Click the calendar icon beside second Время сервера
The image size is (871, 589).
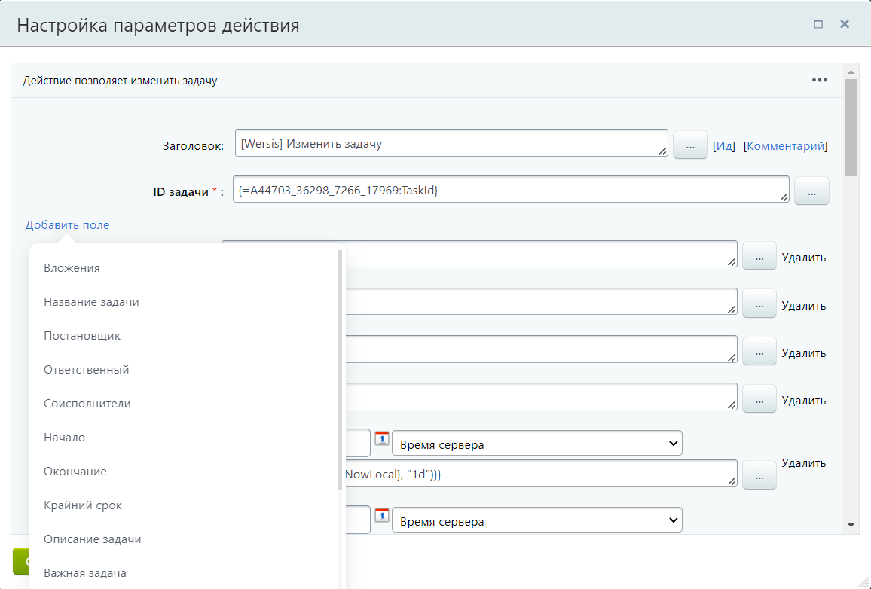[x=382, y=516]
